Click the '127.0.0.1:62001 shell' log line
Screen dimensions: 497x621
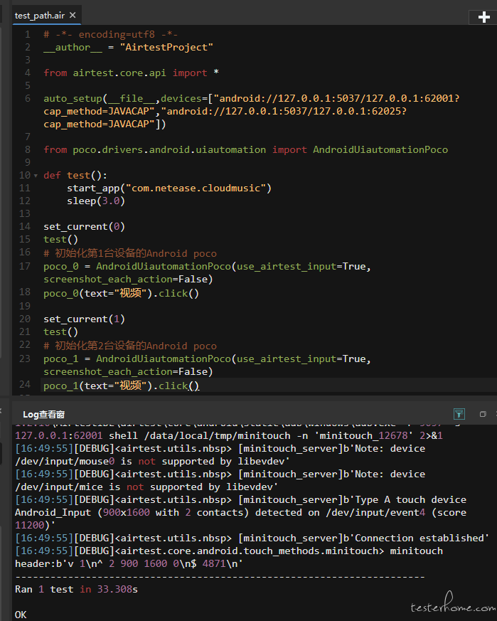pos(229,435)
